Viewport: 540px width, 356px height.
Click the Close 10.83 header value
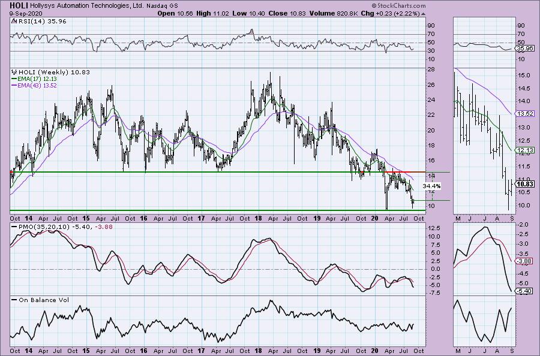point(287,13)
